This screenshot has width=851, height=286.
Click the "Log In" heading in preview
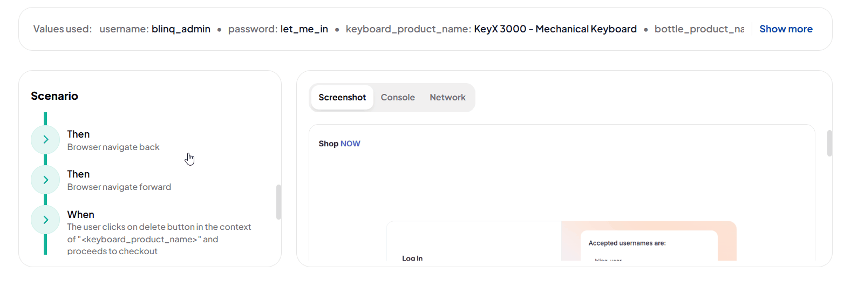pyautogui.click(x=412, y=258)
